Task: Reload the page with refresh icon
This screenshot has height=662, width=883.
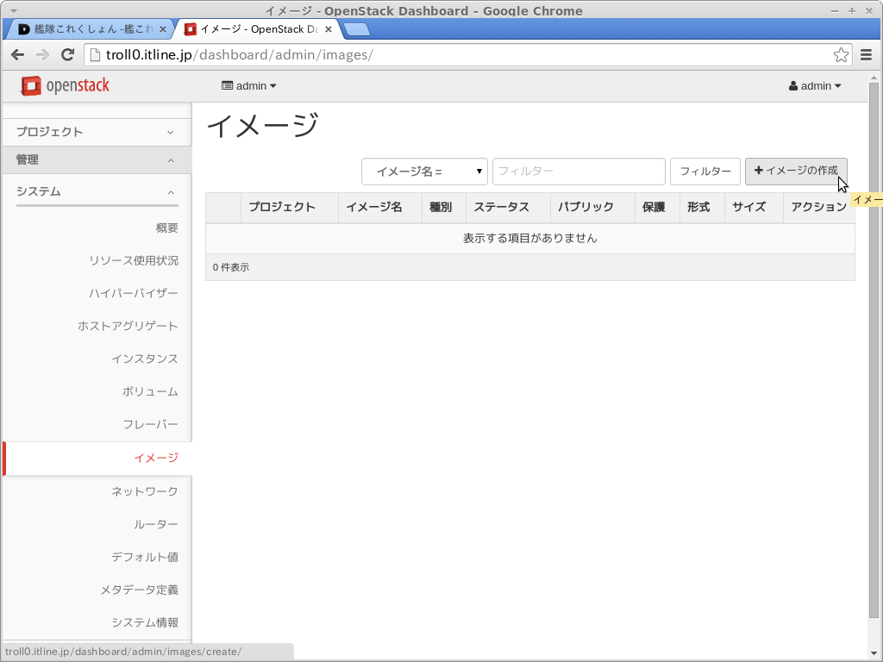Action: (x=67, y=55)
